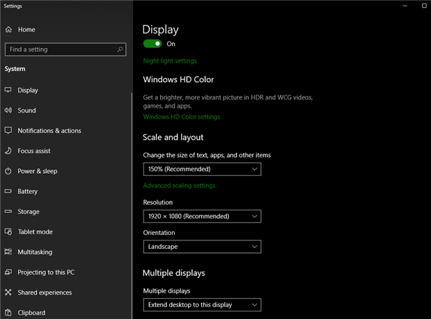Click the Sound speaker icon
Image resolution: width=431 pixels, height=319 pixels.
click(8, 111)
